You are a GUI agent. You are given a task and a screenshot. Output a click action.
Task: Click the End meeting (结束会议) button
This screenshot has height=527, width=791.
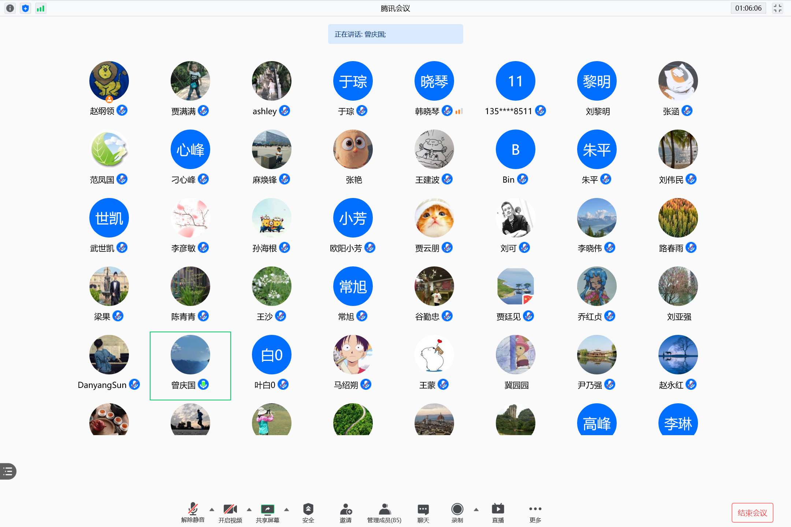(x=752, y=513)
